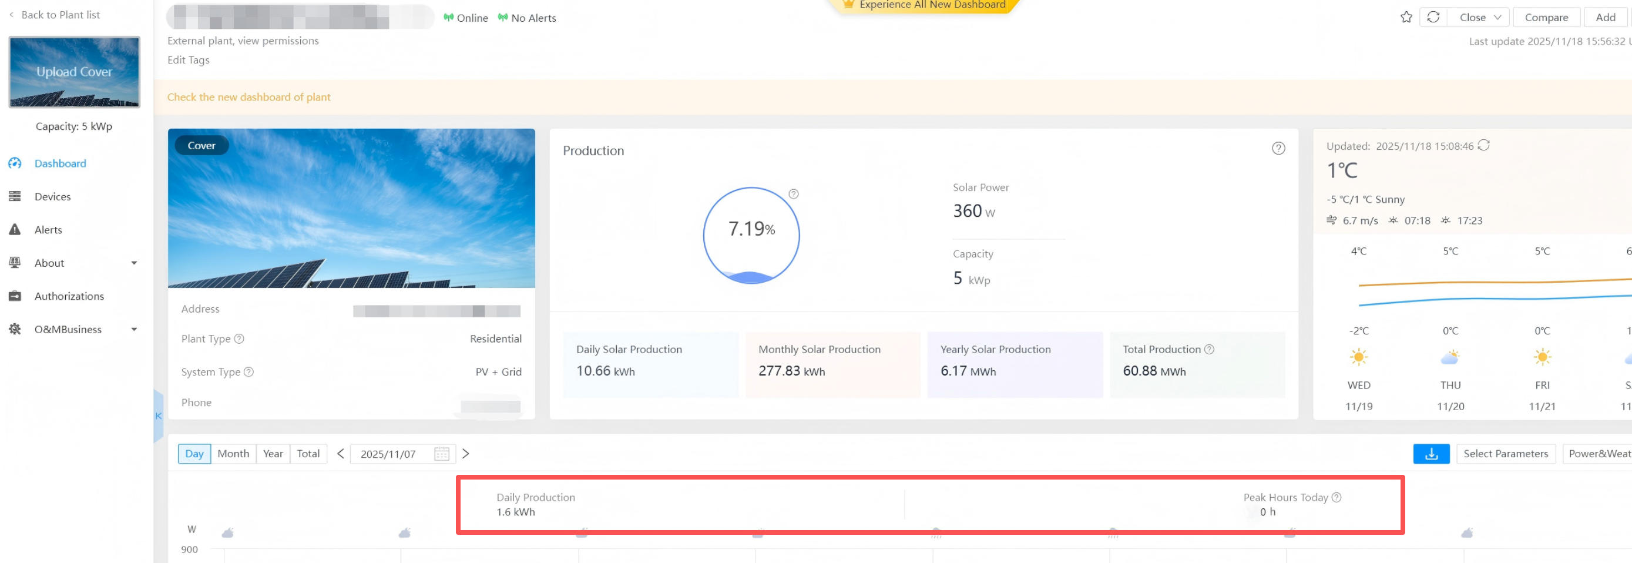1632x563 pixels.
Task: Switch chart view to Month
Action: 233,454
